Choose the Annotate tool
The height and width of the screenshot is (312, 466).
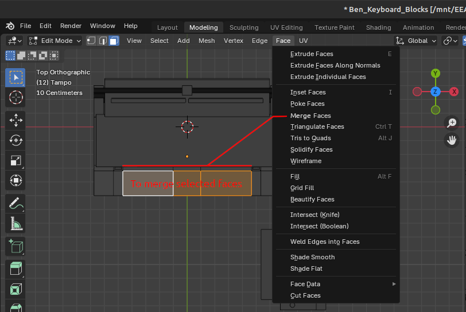[15, 203]
